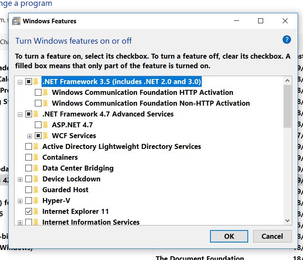Click the feature list scroll down arrow
303x260 pixels.
coord(287,220)
